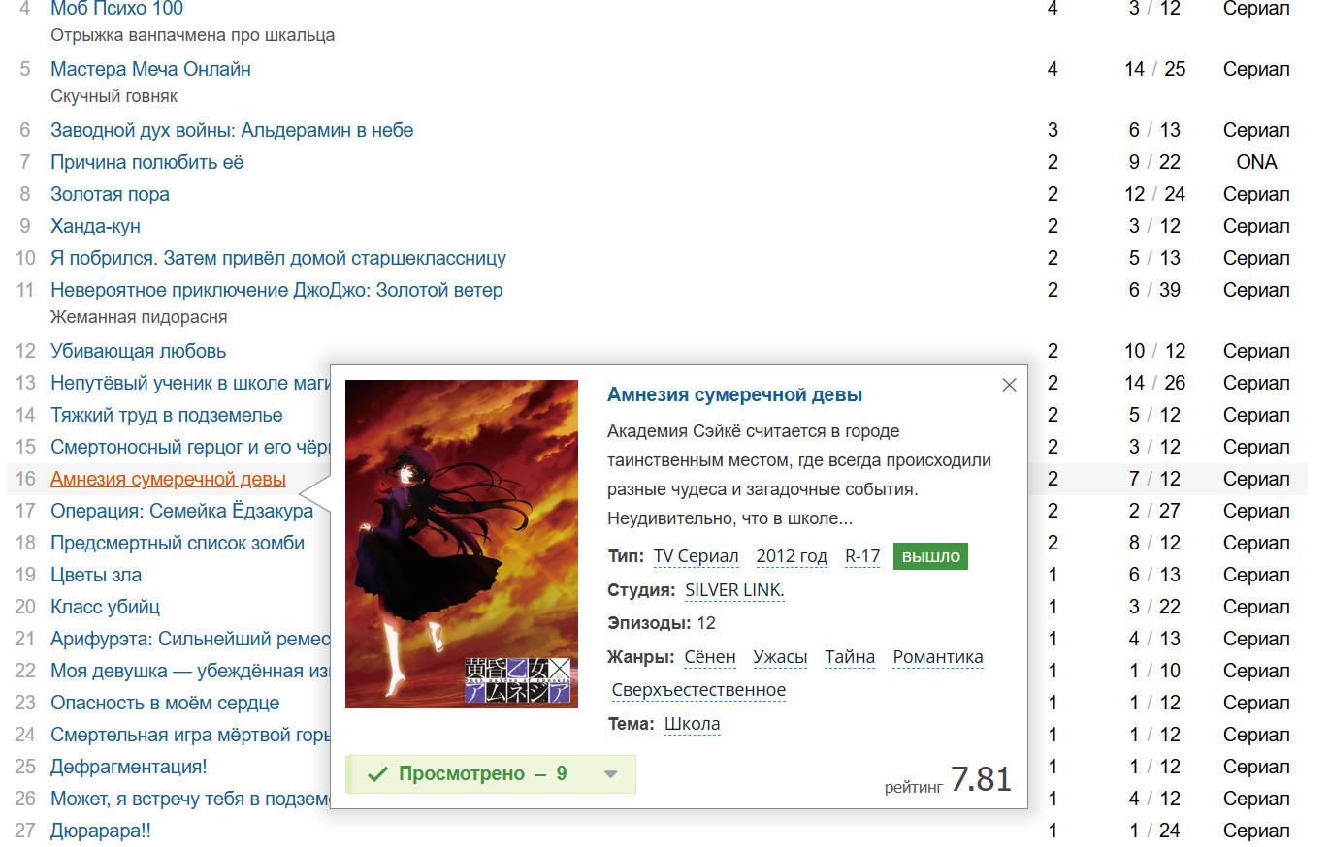The image size is (1329, 847).
Task: Open the popup title Амнезия сумеречной девы
Action: click(734, 394)
